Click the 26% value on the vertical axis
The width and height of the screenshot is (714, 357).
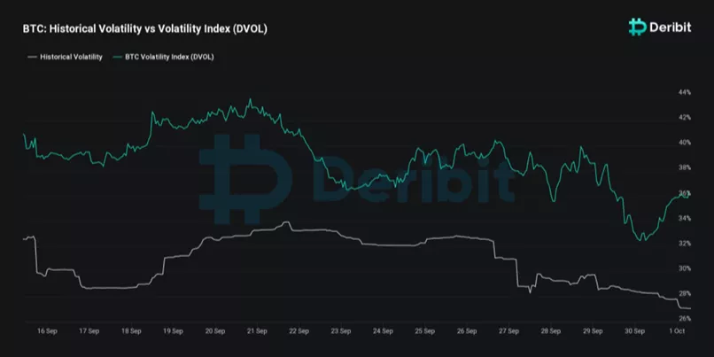[x=684, y=318]
